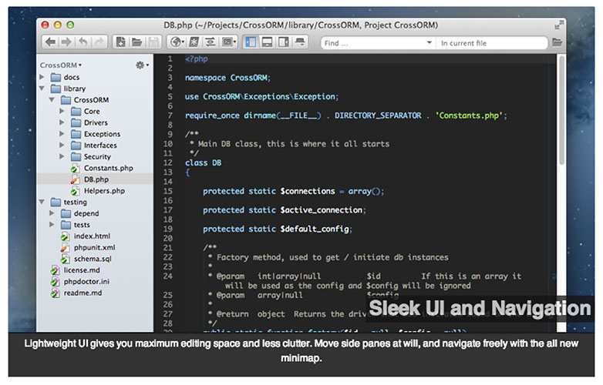Click the 'In current file' scope field
The width and height of the screenshot is (603, 385).
click(x=492, y=43)
